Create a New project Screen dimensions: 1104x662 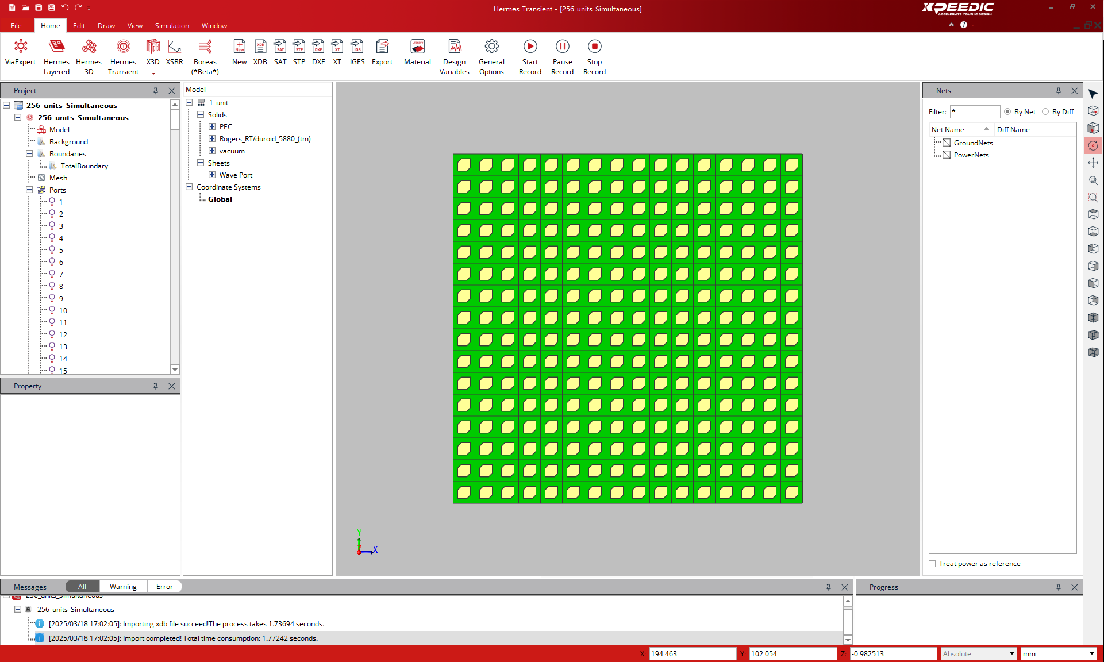[240, 53]
